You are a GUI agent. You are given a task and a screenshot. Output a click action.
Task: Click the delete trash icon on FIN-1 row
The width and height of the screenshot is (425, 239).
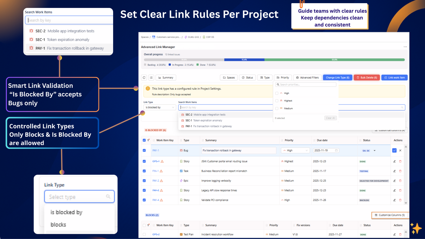(400, 171)
